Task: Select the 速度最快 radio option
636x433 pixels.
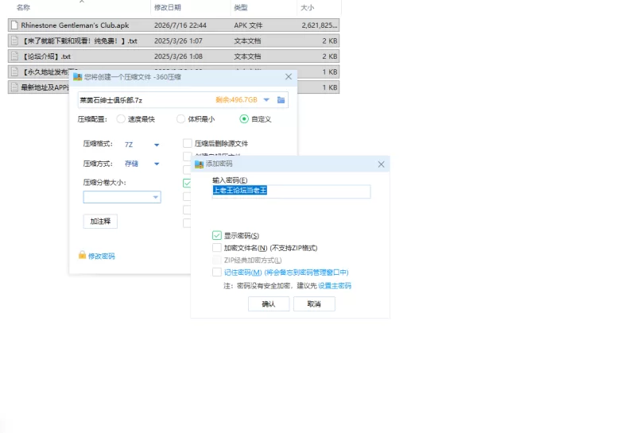Action: tap(121, 119)
